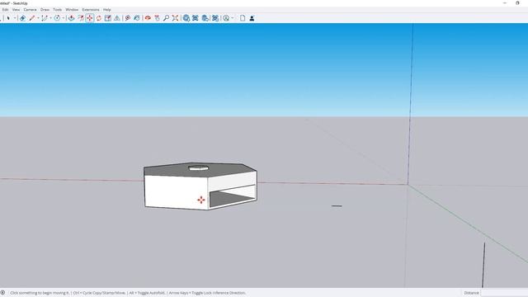
Task: Pick the Line pencil tool
Action: pos(32,18)
